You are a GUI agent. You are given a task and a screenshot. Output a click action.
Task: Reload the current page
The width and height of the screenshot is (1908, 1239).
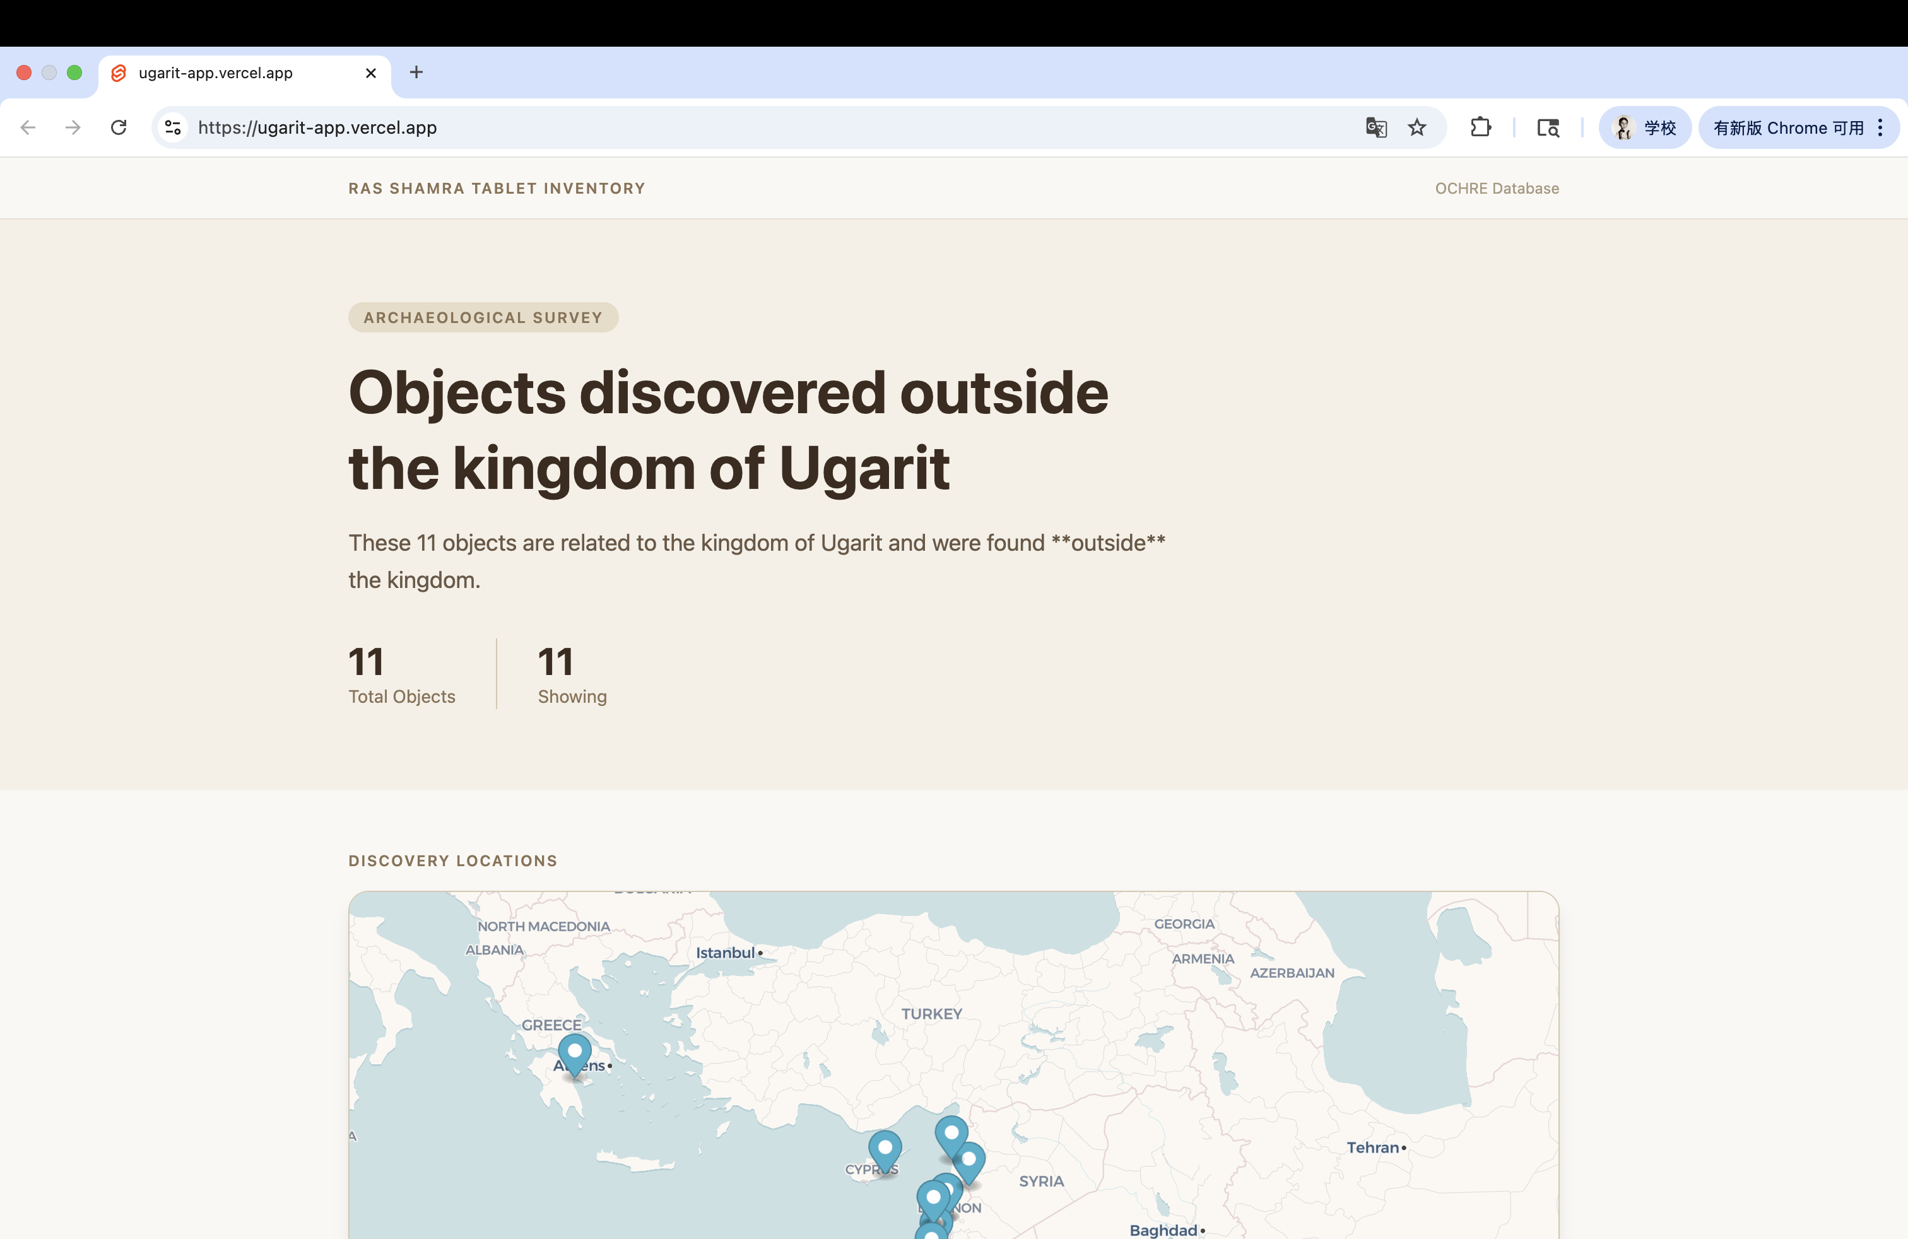(x=119, y=127)
